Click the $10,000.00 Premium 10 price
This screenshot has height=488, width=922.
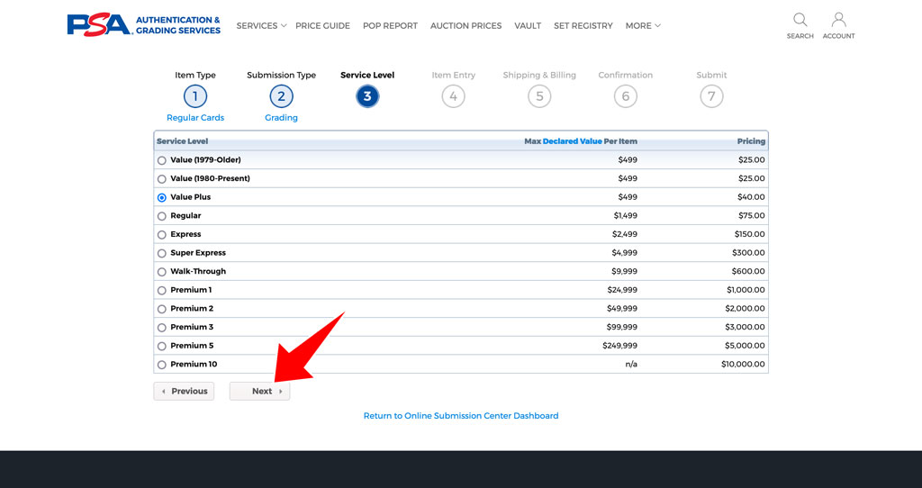click(x=743, y=364)
